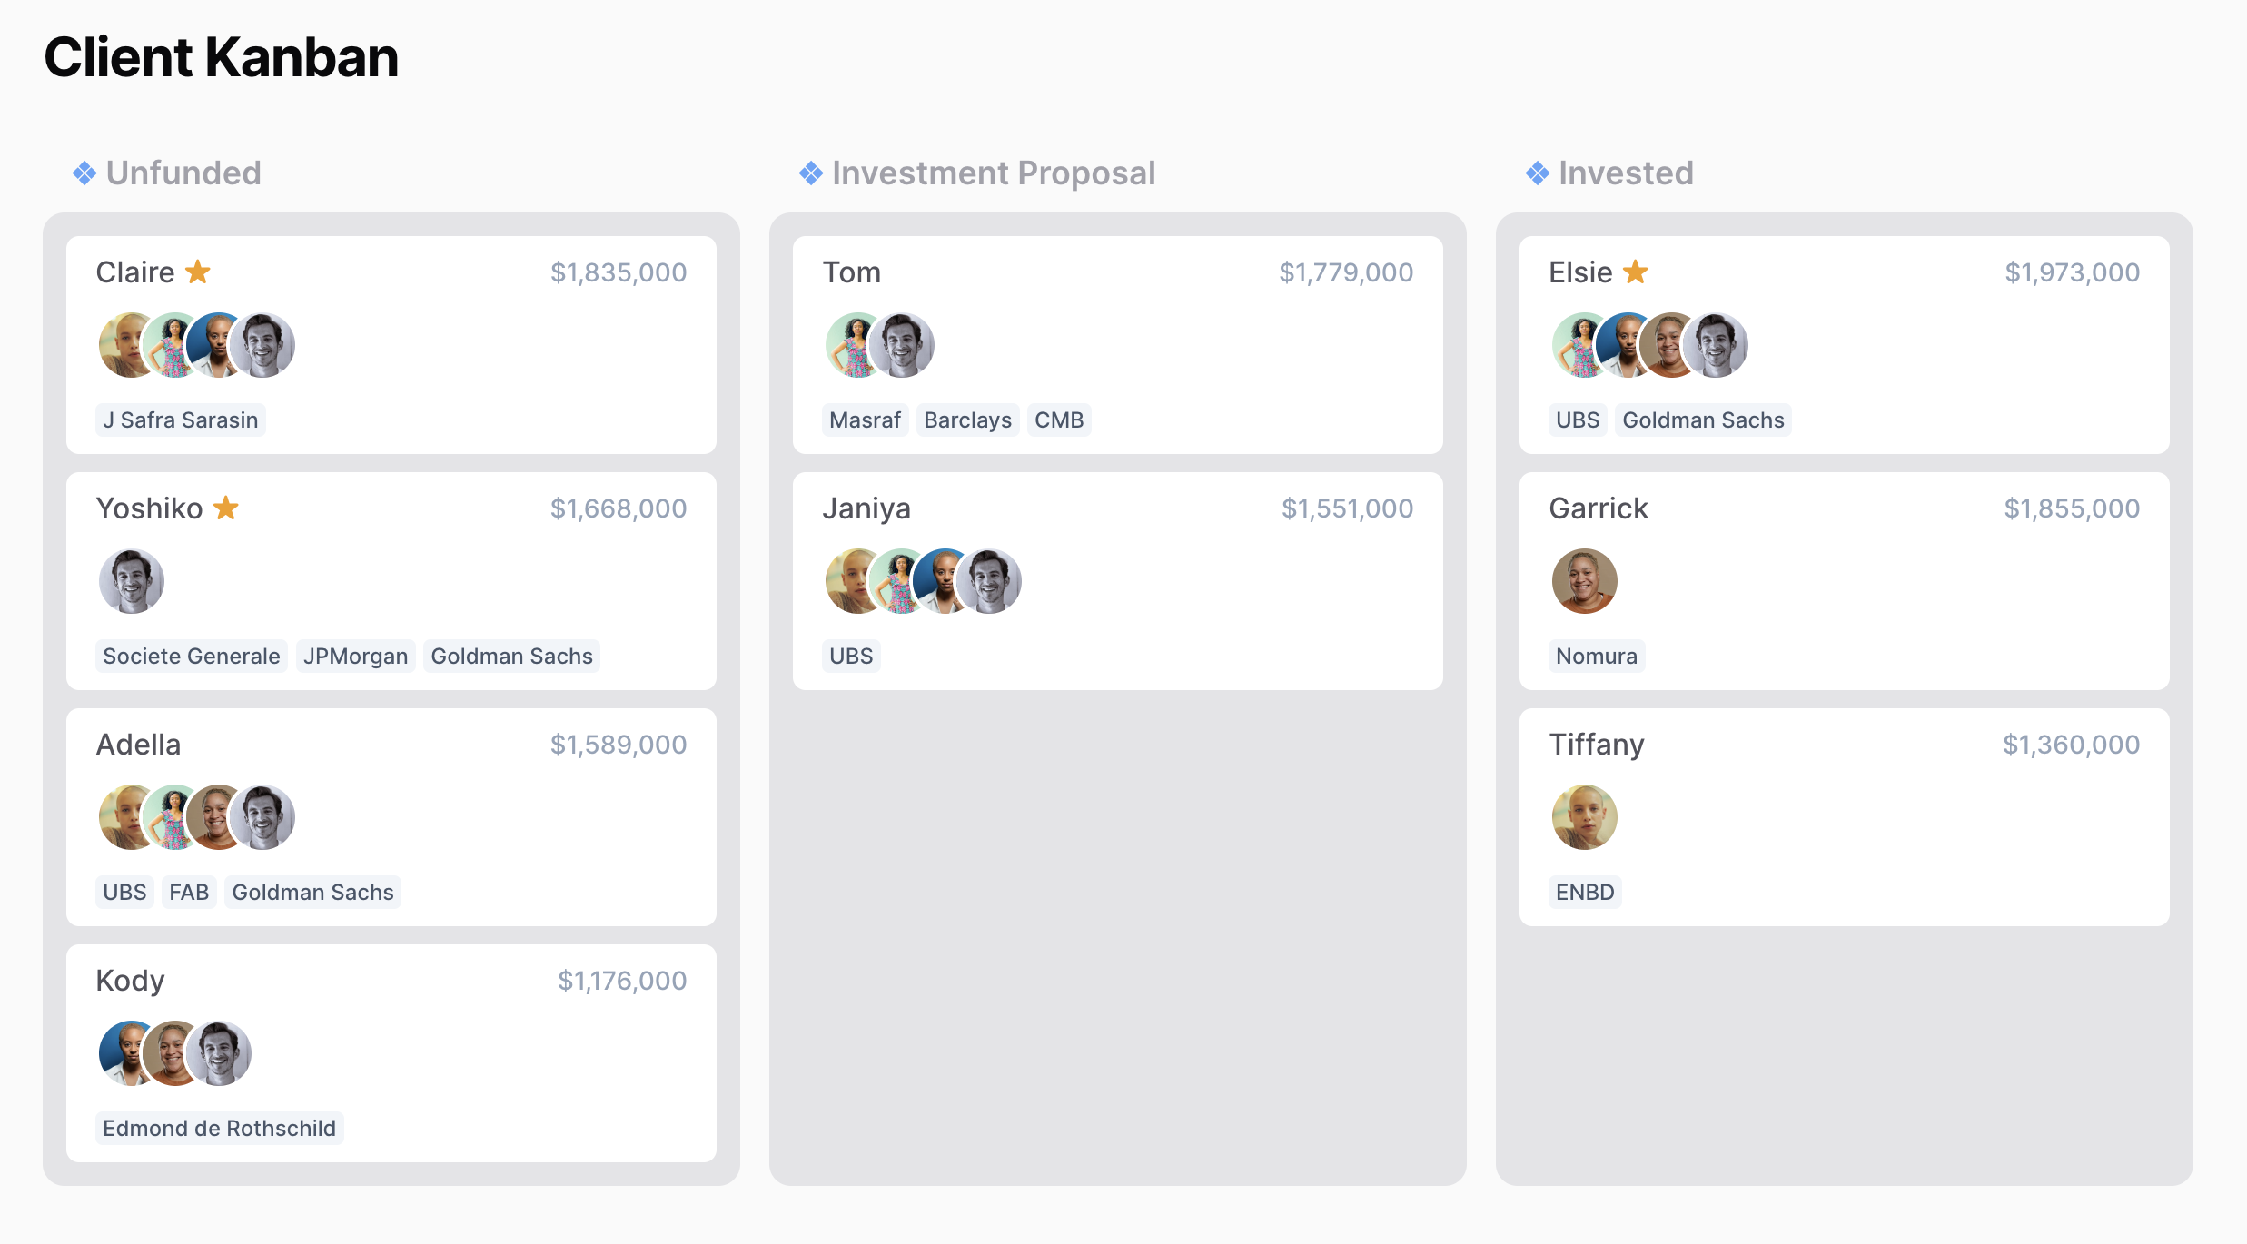Select the J Safra Sarasin tag

coord(181,420)
